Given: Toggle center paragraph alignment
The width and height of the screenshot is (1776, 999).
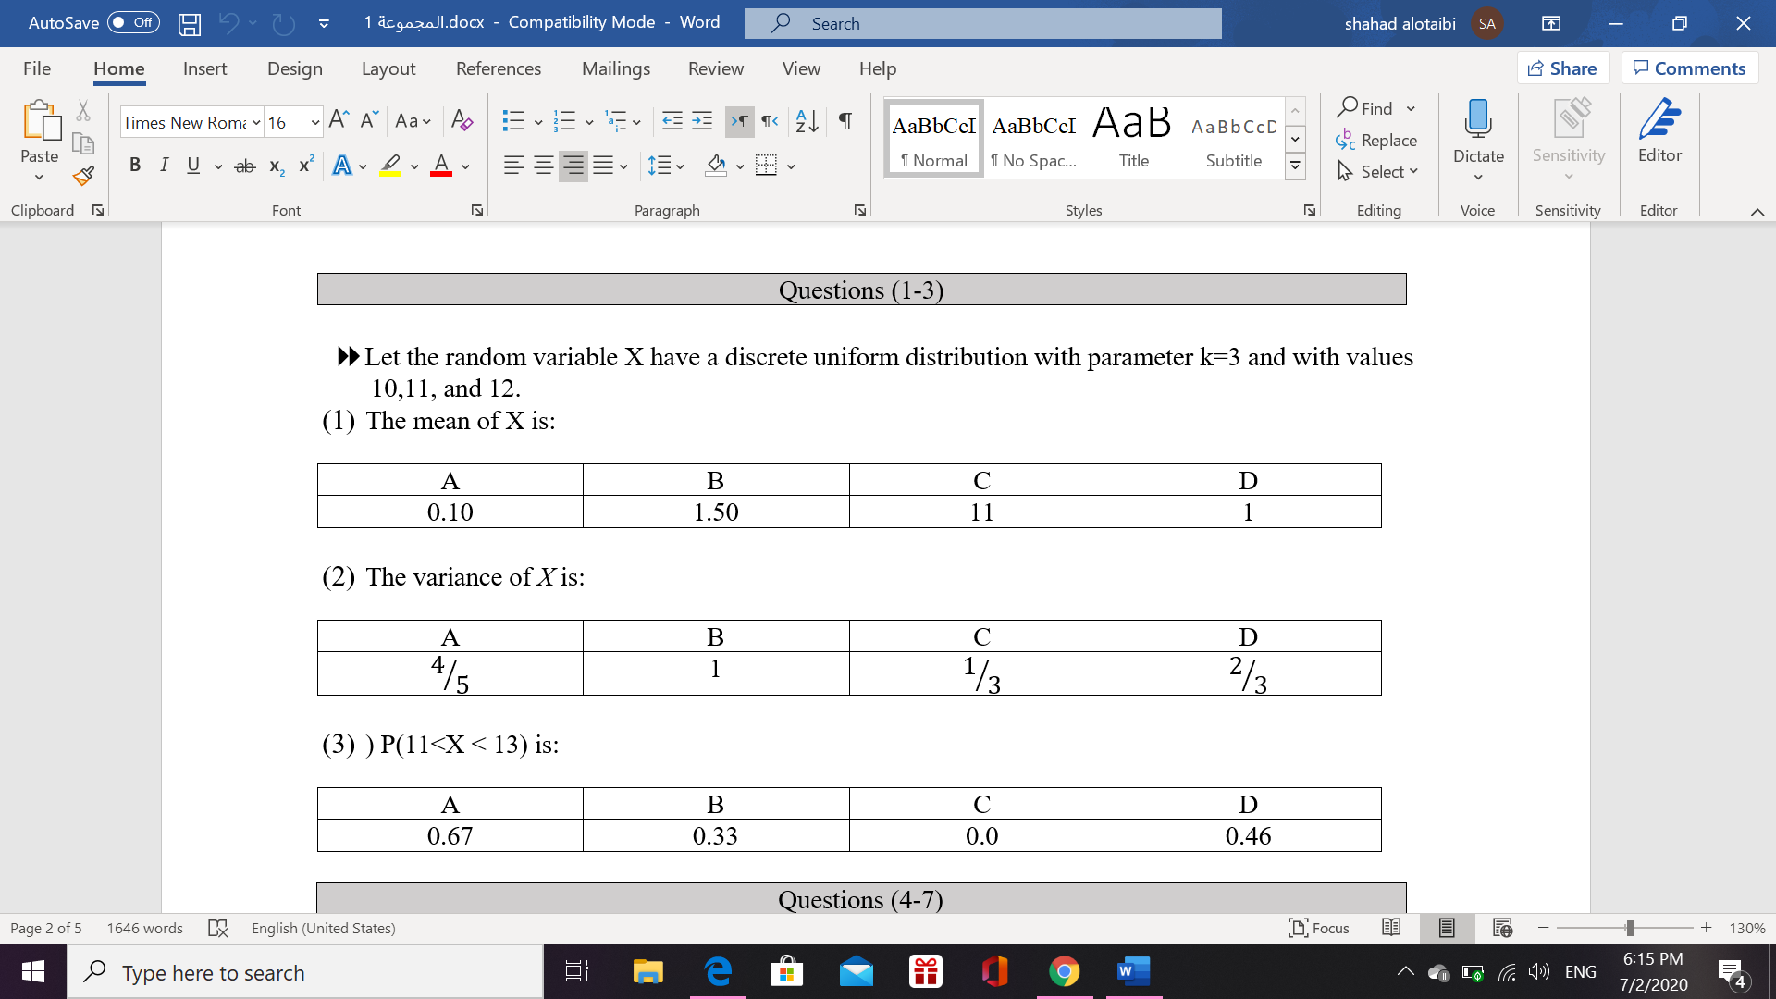Looking at the screenshot, I should coord(544,165).
